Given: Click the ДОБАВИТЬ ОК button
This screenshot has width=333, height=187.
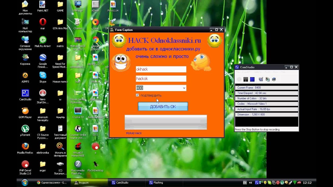Looking at the screenshot, I should pyautogui.click(x=163, y=106).
